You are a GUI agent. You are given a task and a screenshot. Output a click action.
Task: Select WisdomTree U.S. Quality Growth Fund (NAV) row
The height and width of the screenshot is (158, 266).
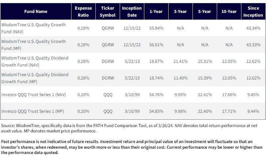pos(133,28)
